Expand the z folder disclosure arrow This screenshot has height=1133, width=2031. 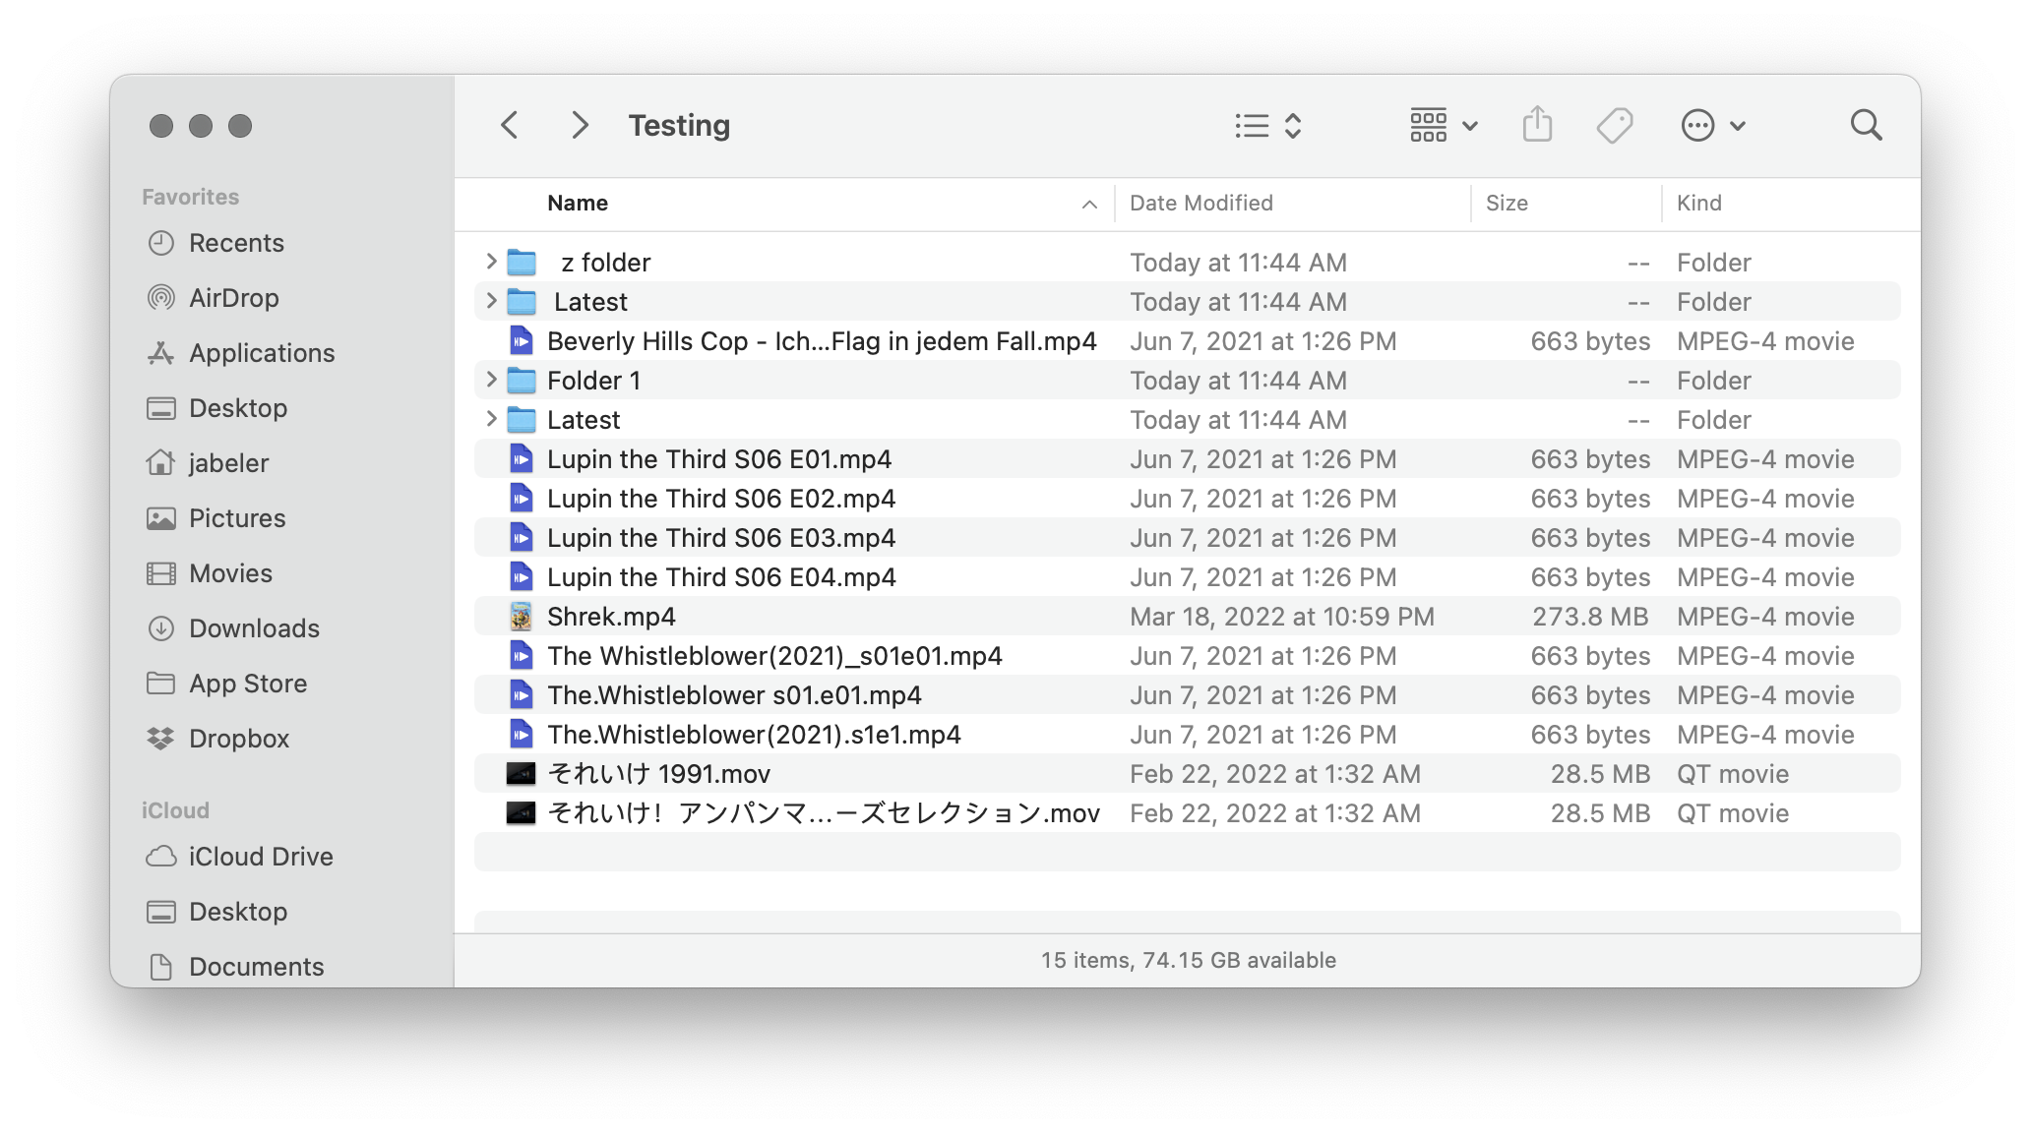tap(491, 262)
